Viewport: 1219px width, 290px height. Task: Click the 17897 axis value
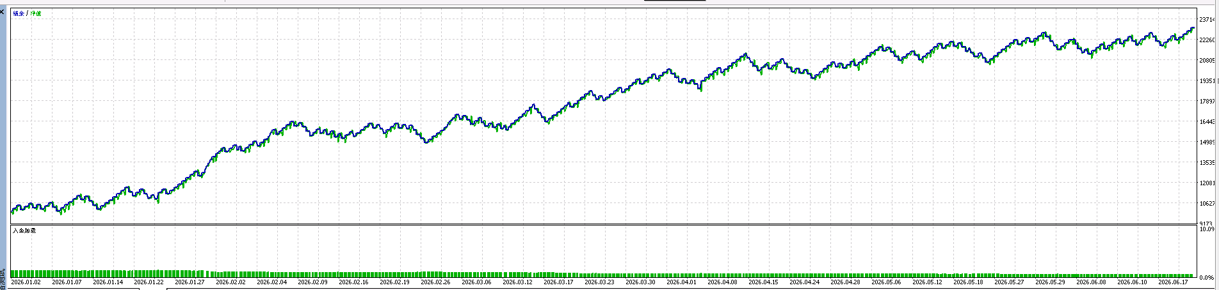[x=1207, y=102]
